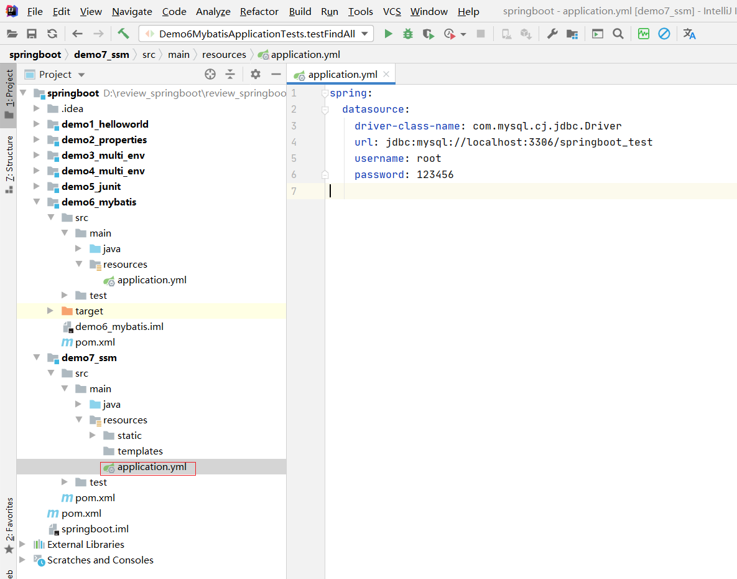Click the Save All disk icon

click(32, 34)
